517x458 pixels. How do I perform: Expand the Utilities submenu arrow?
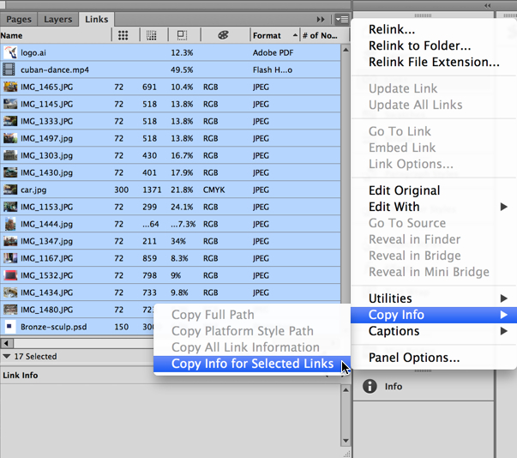[503, 298]
